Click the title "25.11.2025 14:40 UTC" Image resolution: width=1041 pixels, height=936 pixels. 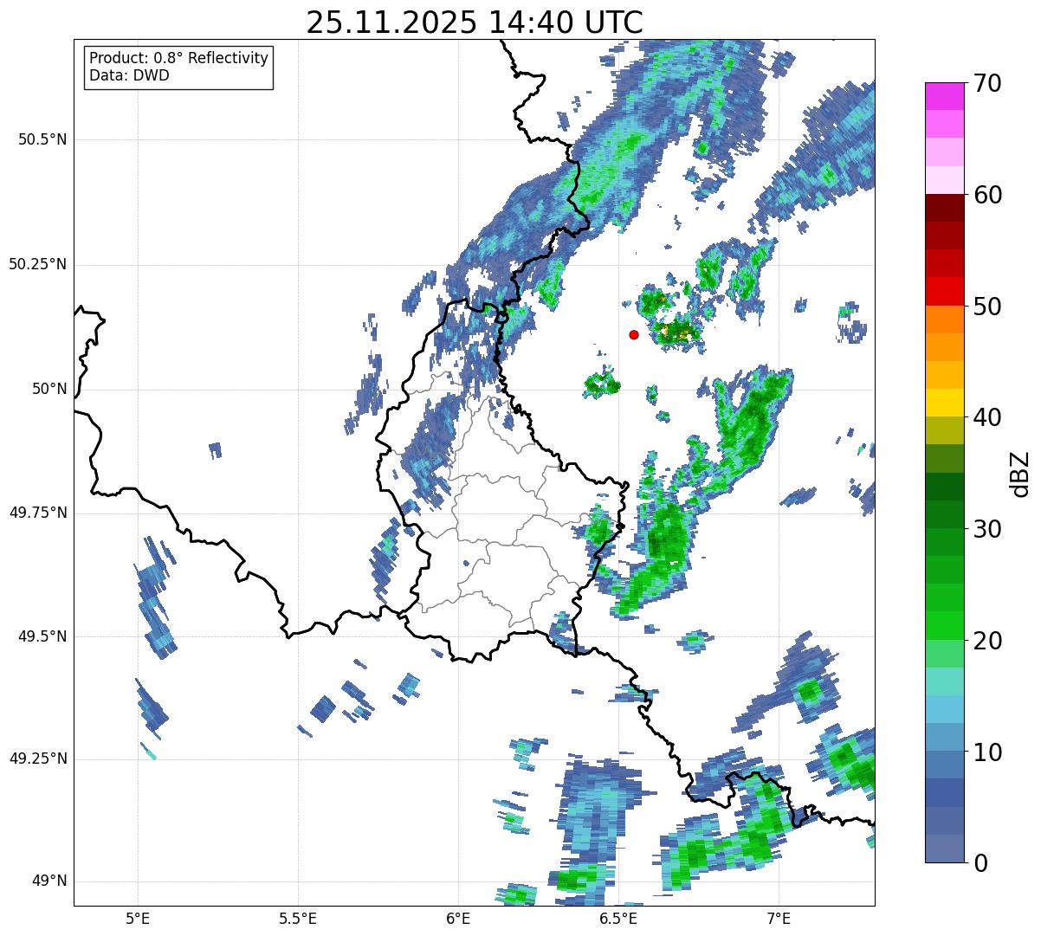point(475,22)
